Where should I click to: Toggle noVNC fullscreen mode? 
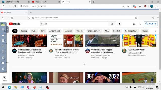click(x=3, y=57)
